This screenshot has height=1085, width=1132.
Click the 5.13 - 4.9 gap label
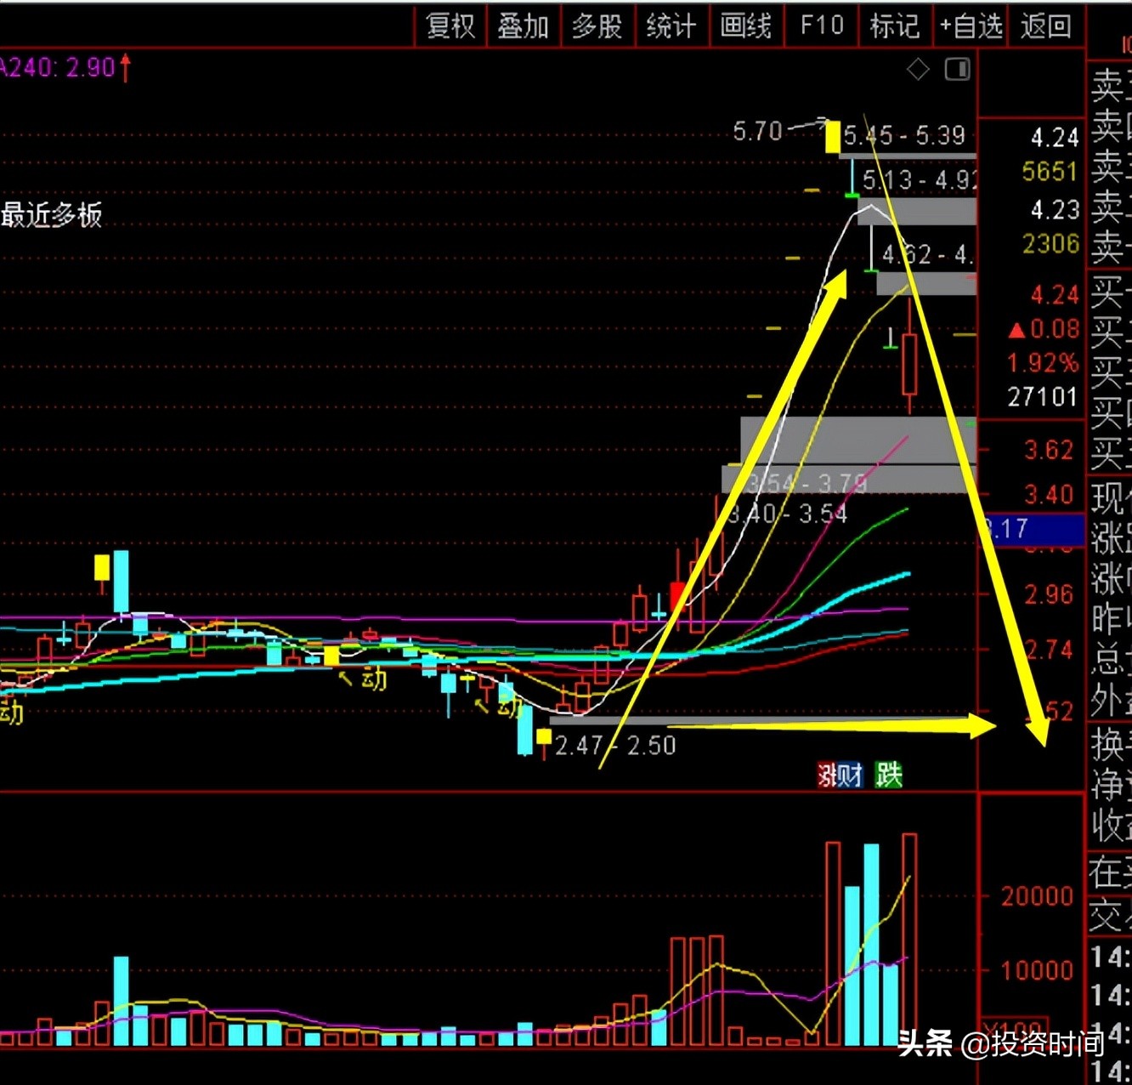point(919,179)
